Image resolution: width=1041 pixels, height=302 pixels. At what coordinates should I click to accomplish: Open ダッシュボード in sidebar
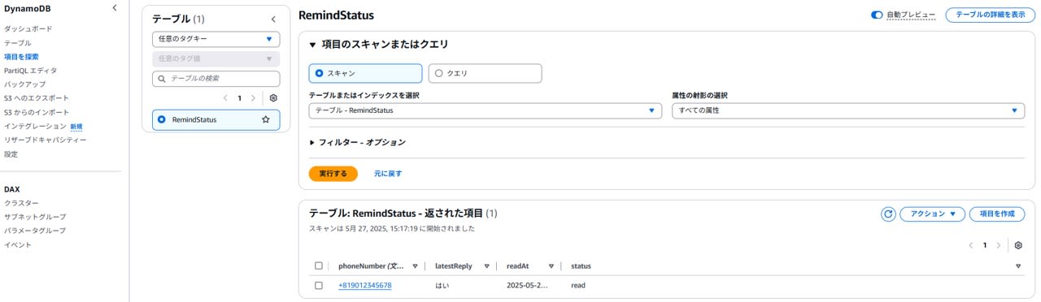pyautogui.click(x=28, y=28)
